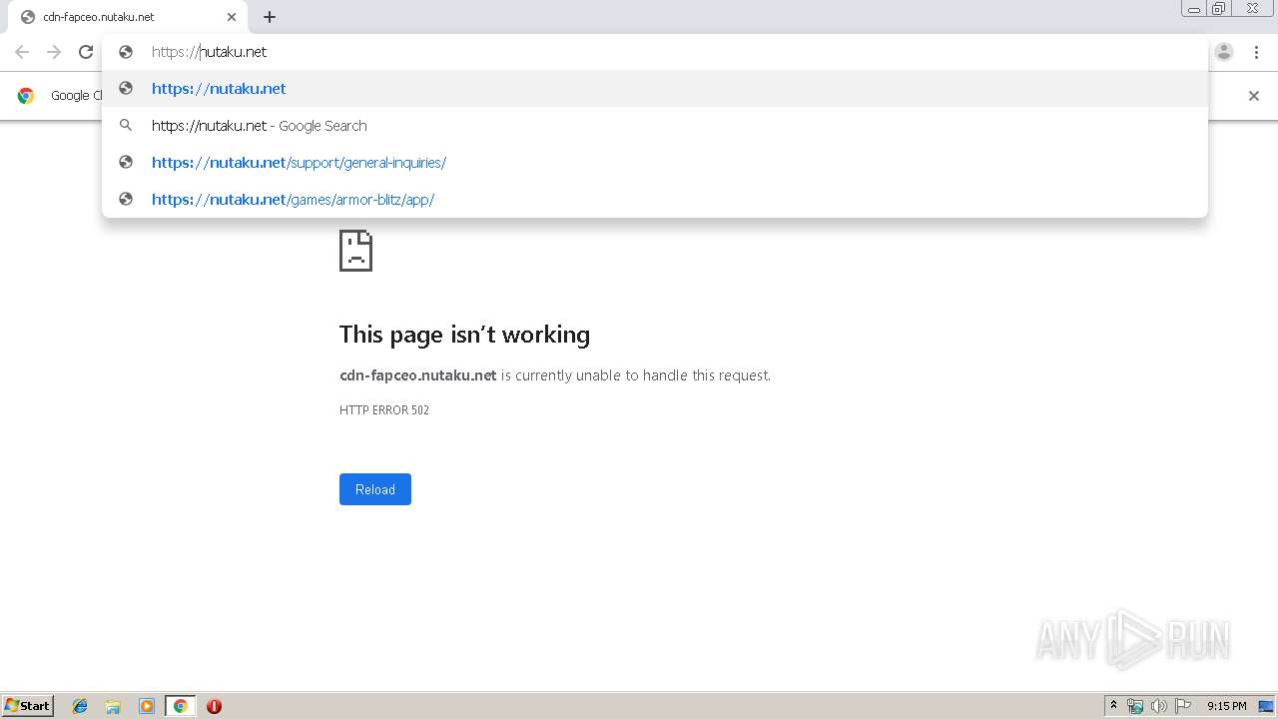This screenshot has height=719, width=1278.
Task: Click the HTTP ERROR 502 text
Action: tap(384, 410)
